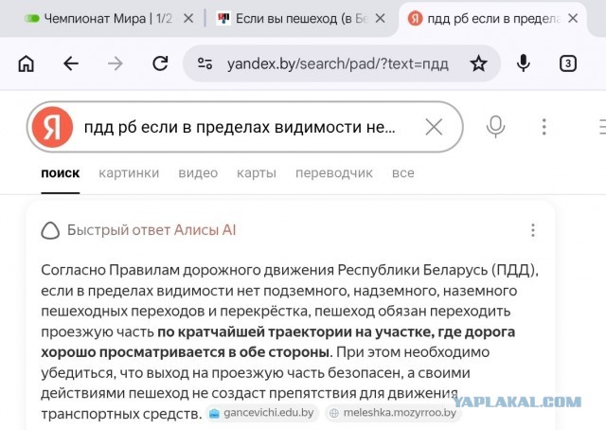606x430 pixels.
Task: Close the Если вы пешеход tab
Action: [381, 18]
